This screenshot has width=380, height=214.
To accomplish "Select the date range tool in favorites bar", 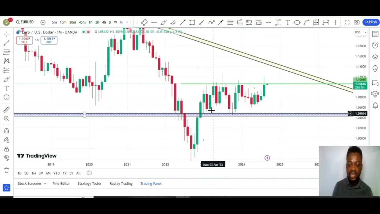I will [x=326, y=22].
